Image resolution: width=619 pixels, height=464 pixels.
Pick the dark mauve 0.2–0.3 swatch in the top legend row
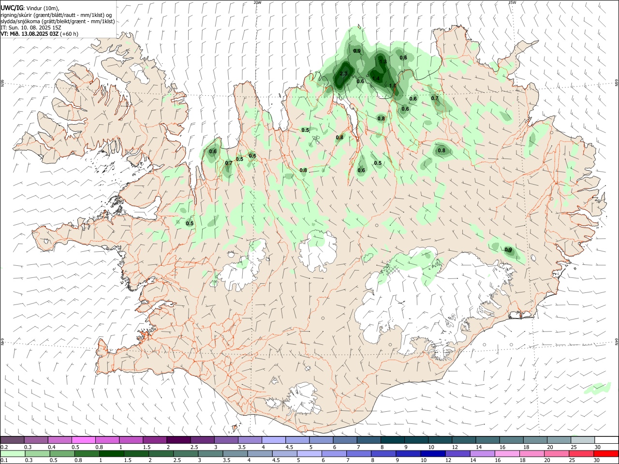[13, 440]
